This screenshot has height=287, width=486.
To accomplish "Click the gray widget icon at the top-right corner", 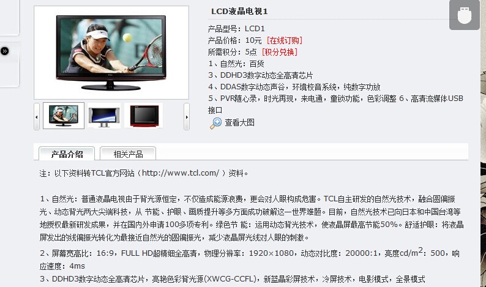I will click(x=465, y=15).
